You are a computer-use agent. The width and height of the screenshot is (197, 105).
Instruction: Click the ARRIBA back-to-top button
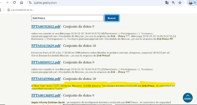[188, 97]
